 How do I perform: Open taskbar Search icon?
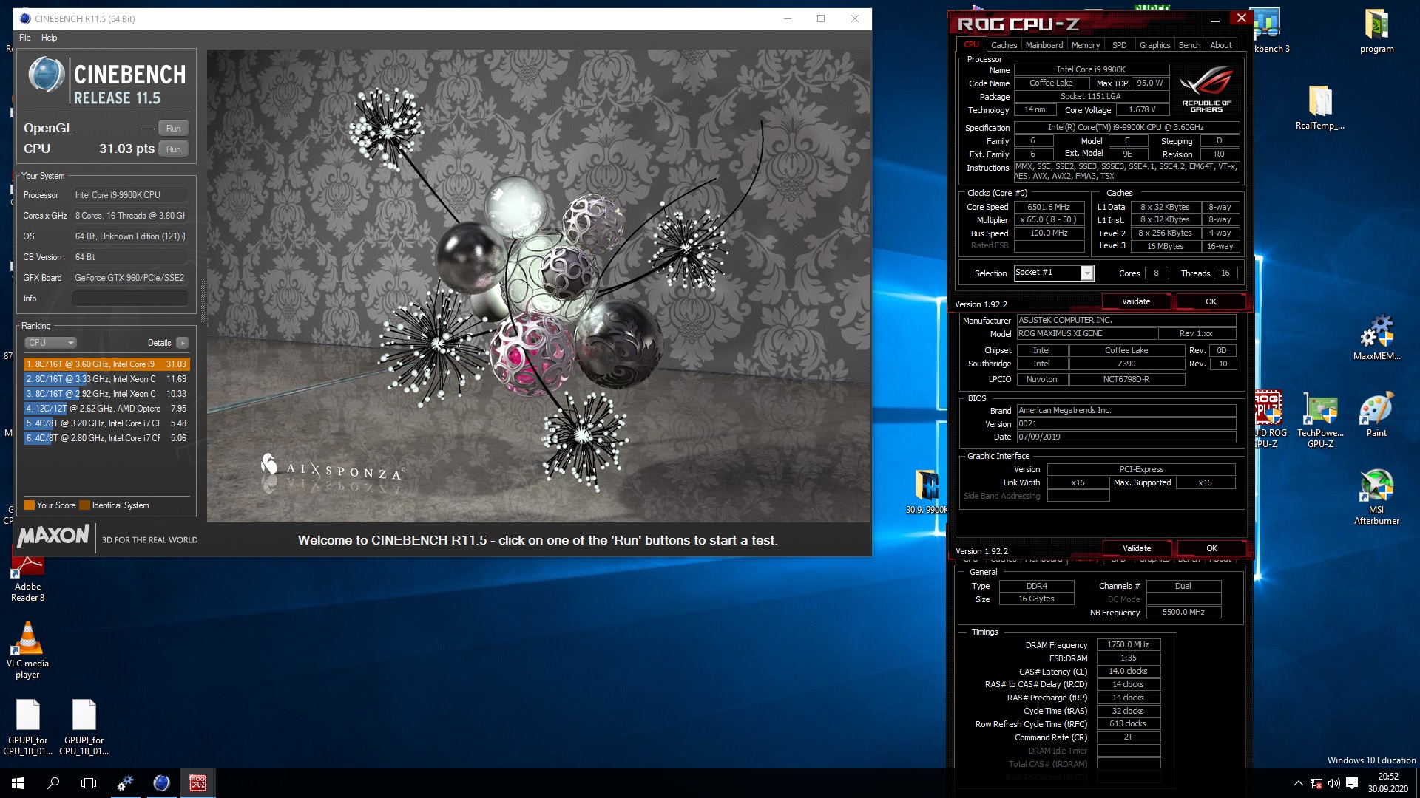pos(53,783)
